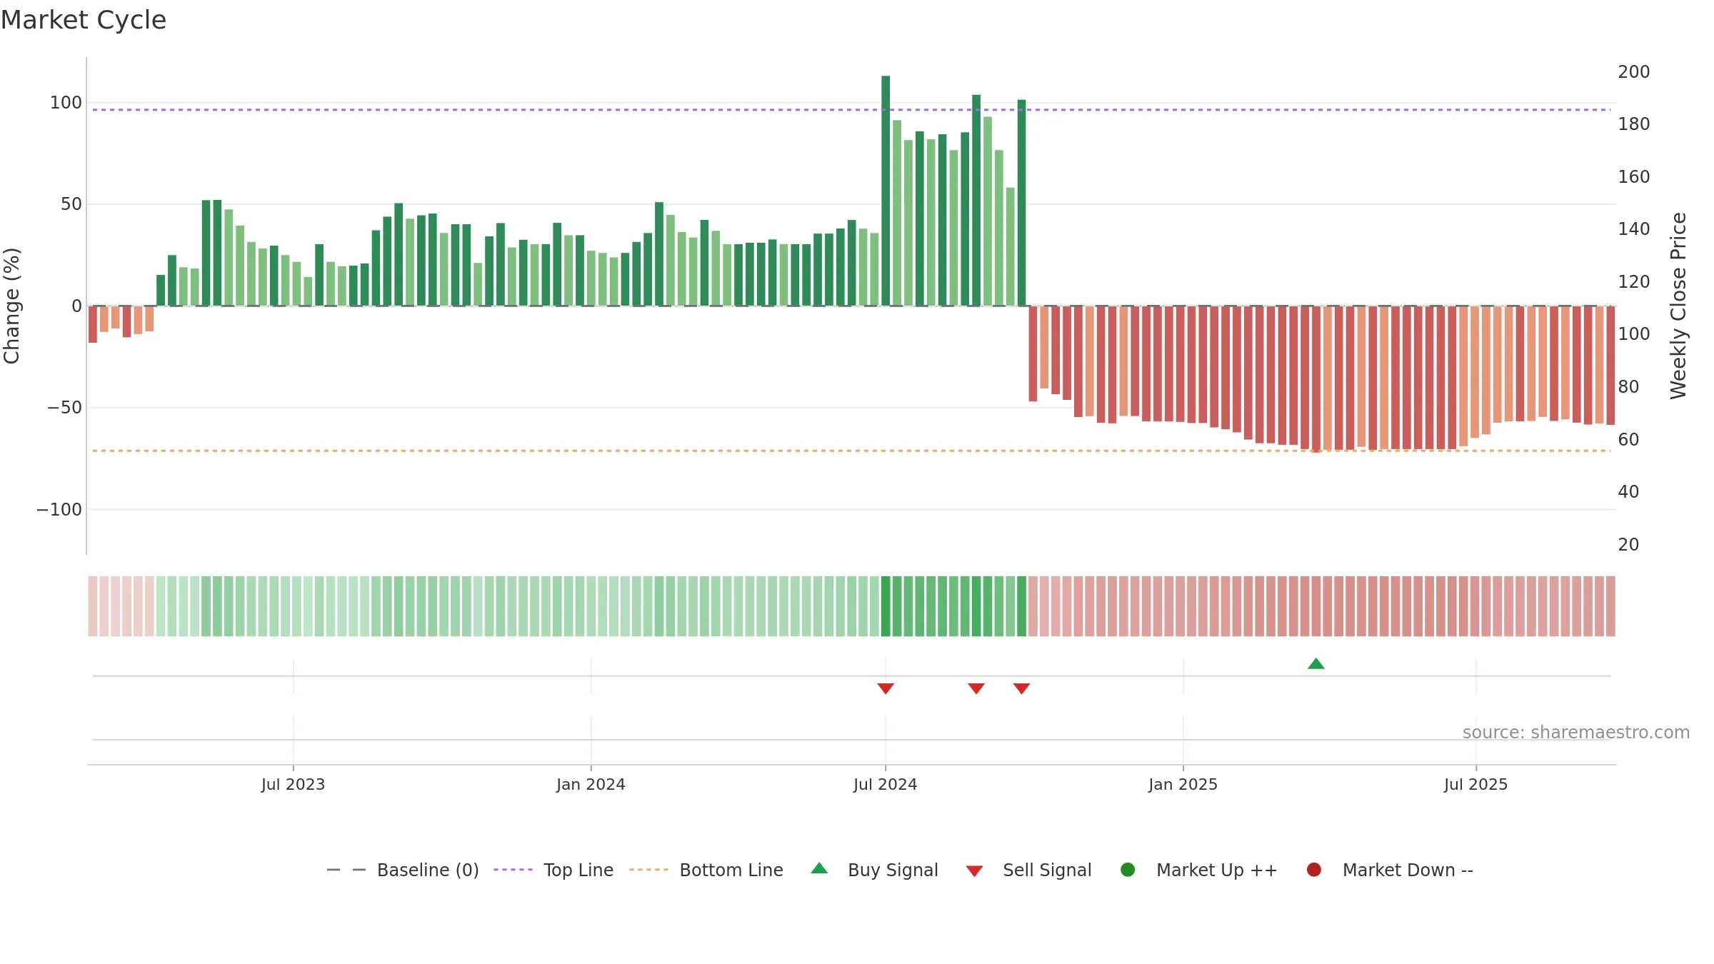Viewport: 1714px width, 964px height.
Task: Click the source: sharemaestro.com text
Action: 1576,733
